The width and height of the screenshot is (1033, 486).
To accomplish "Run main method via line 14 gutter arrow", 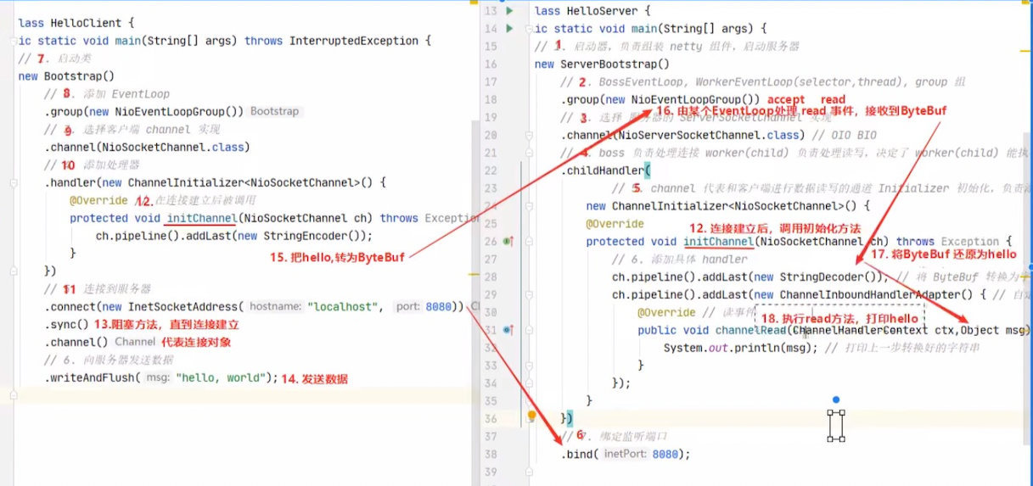I will pos(509,29).
